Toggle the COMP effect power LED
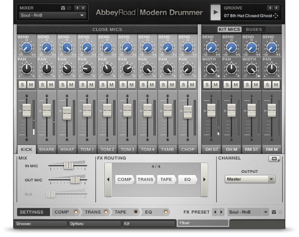Screen dimensions: 299x237 point(75,212)
